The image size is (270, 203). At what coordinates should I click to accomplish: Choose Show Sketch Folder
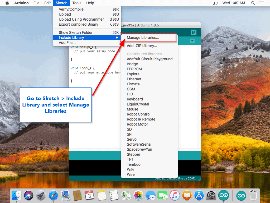87,33
